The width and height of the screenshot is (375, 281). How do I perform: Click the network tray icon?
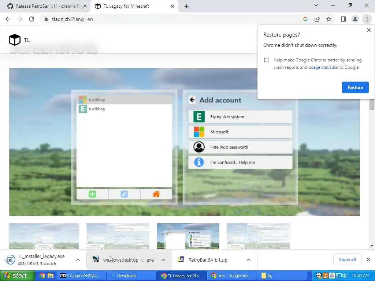point(339,276)
